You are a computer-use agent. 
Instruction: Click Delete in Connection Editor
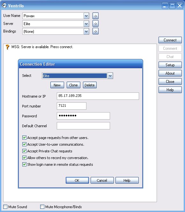click(90, 85)
